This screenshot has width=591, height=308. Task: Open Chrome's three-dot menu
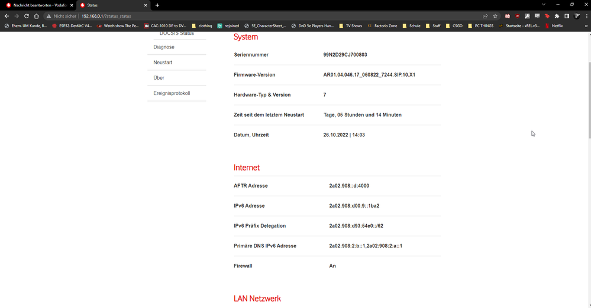(586, 16)
